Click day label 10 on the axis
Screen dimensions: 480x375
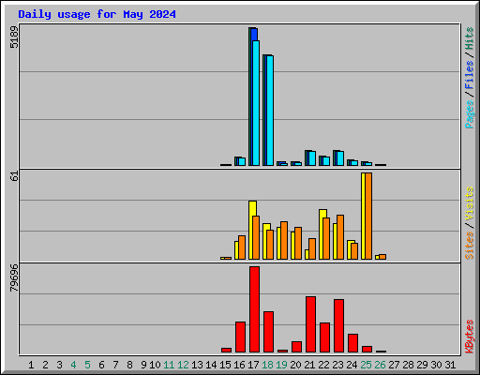[155, 365]
